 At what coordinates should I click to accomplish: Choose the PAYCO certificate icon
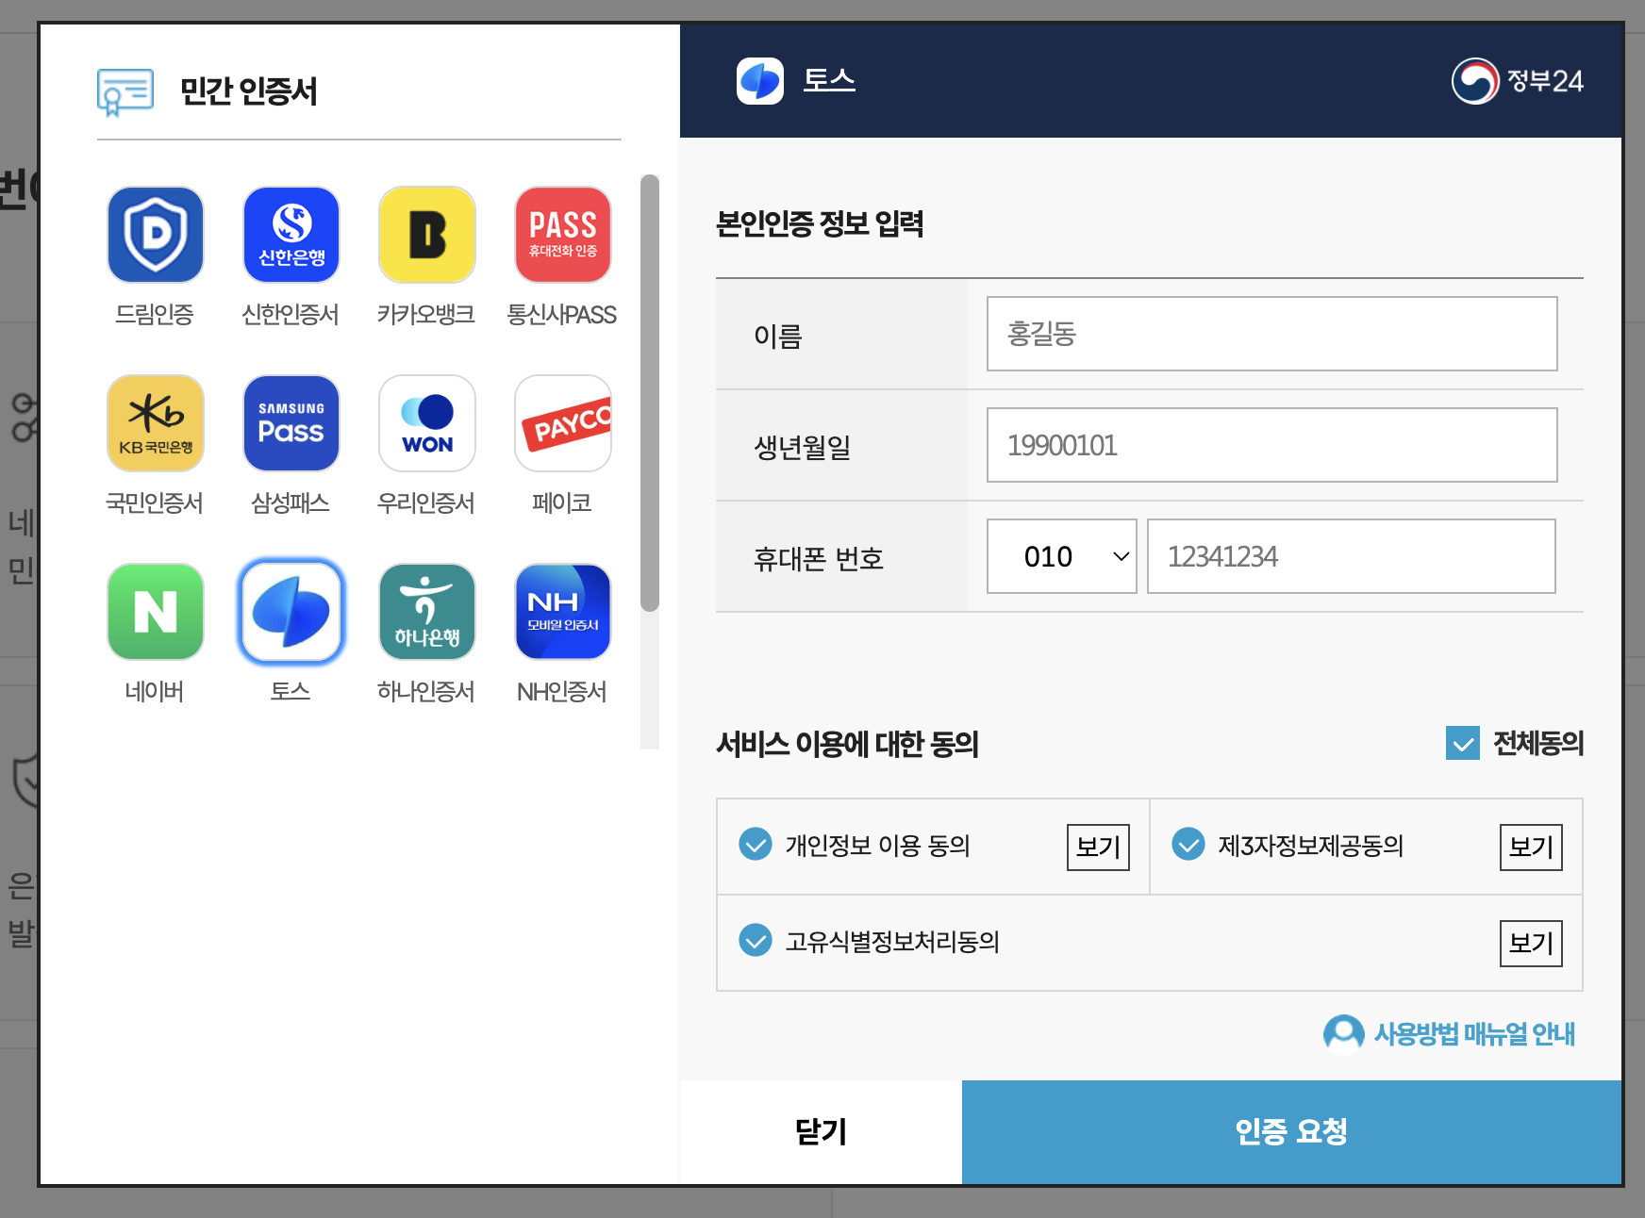[563, 423]
